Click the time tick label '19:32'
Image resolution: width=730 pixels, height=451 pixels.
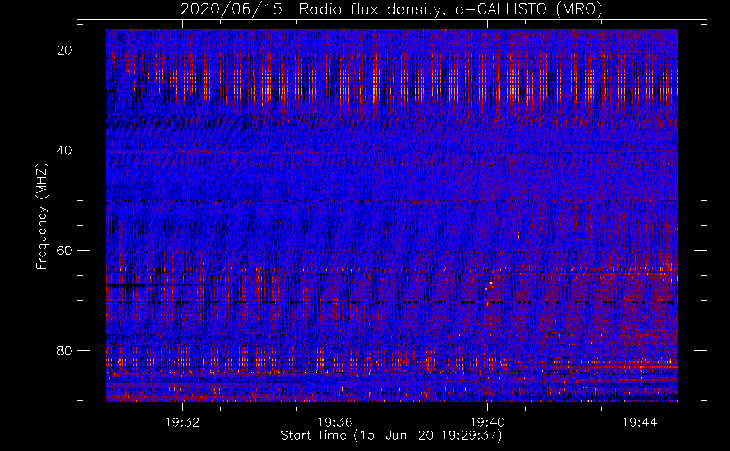point(182,423)
